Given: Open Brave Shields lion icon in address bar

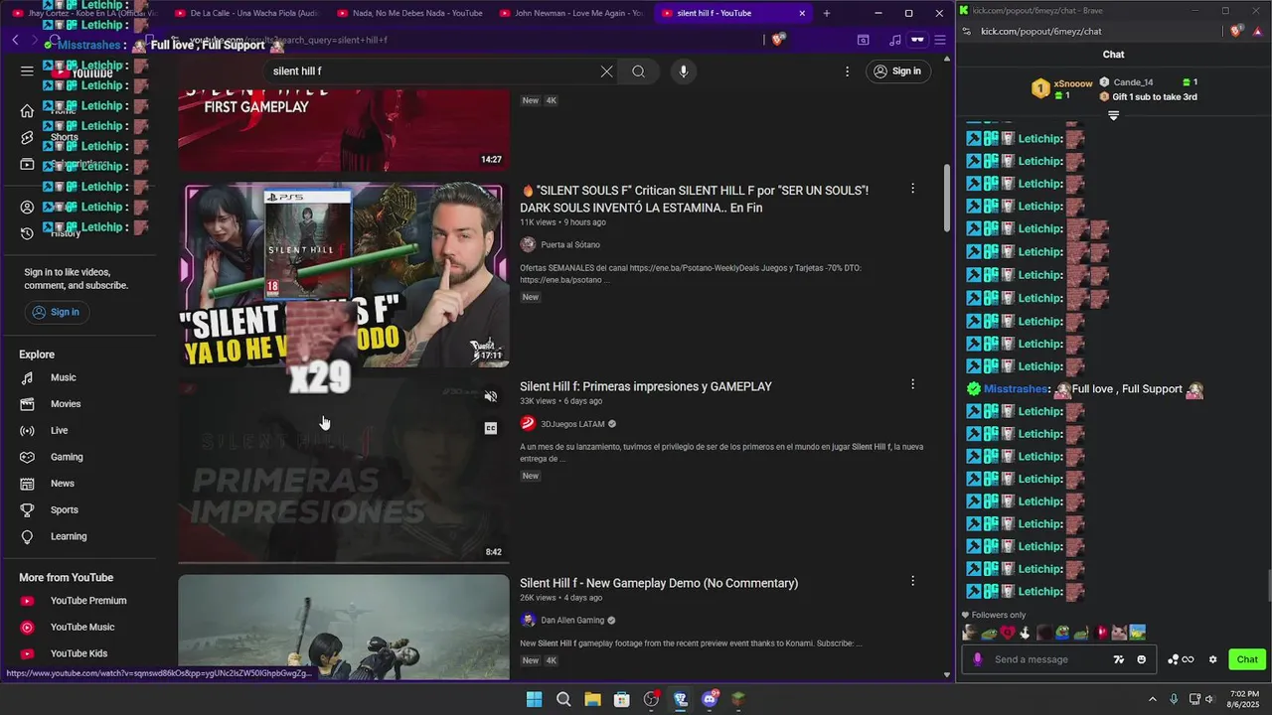Looking at the screenshot, I should tap(779, 40).
